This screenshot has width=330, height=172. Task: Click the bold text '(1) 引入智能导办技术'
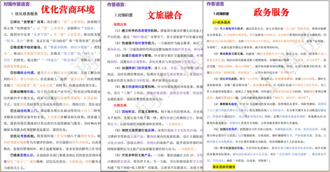[229, 28]
